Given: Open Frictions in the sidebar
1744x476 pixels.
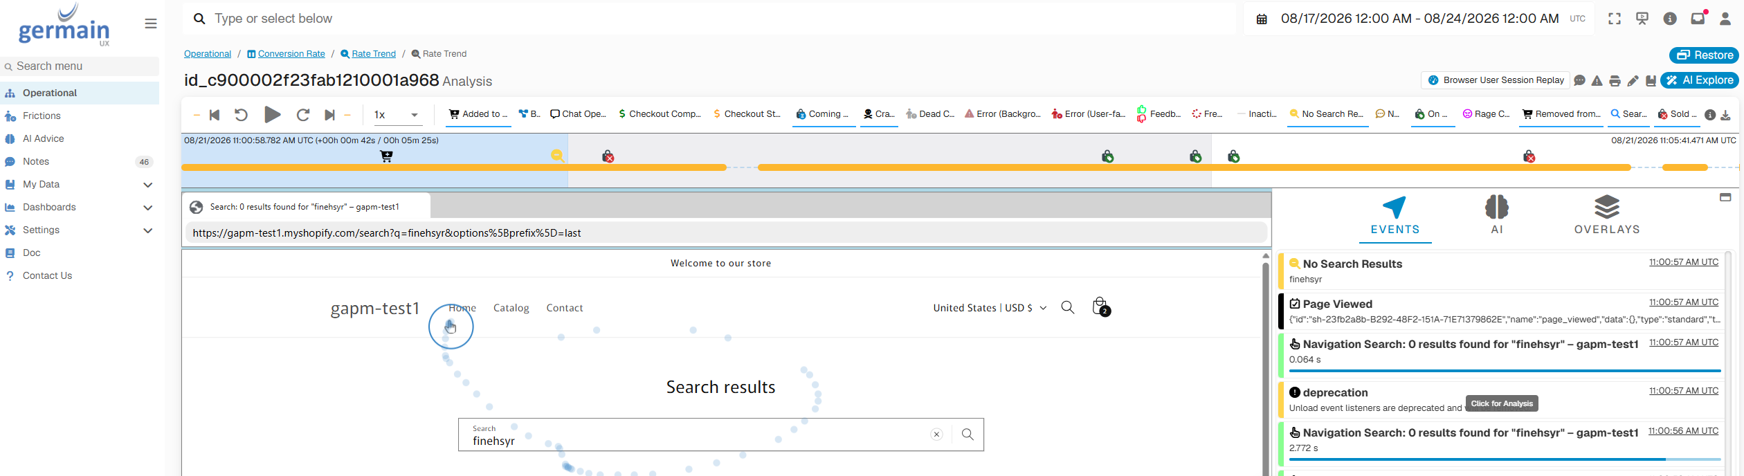Looking at the screenshot, I should pos(80,116).
